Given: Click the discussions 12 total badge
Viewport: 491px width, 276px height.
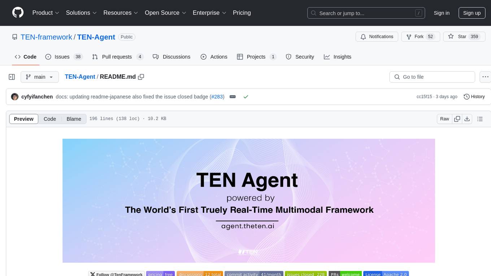Looking at the screenshot, I should pyautogui.click(x=200, y=274).
